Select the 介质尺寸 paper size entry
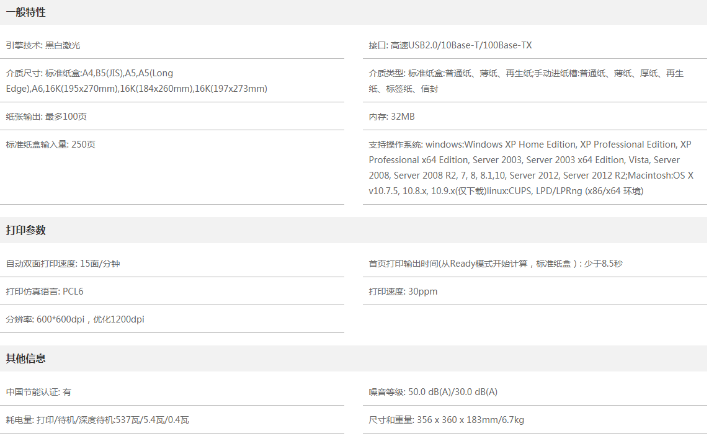709x436 pixels. [136, 81]
